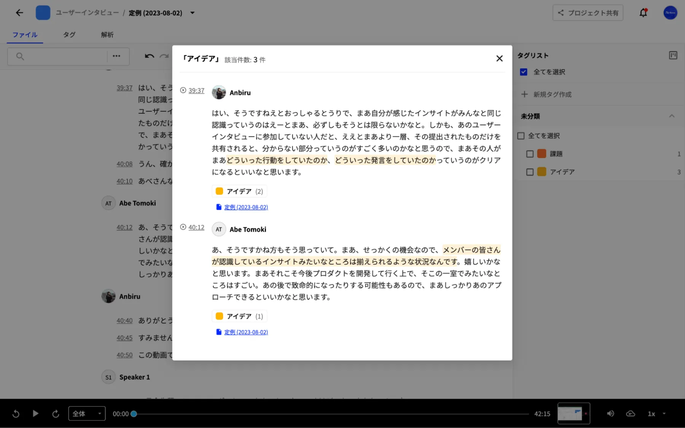Switch to the タグ tab
This screenshot has width=685, height=428.
coord(69,35)
